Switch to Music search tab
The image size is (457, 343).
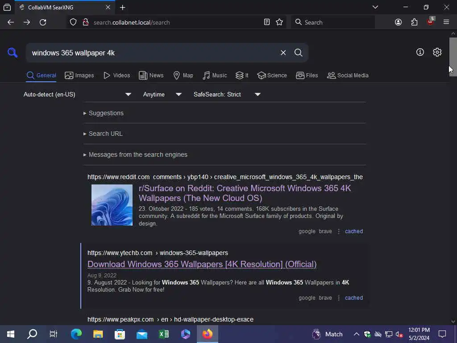tap(215, 75)
